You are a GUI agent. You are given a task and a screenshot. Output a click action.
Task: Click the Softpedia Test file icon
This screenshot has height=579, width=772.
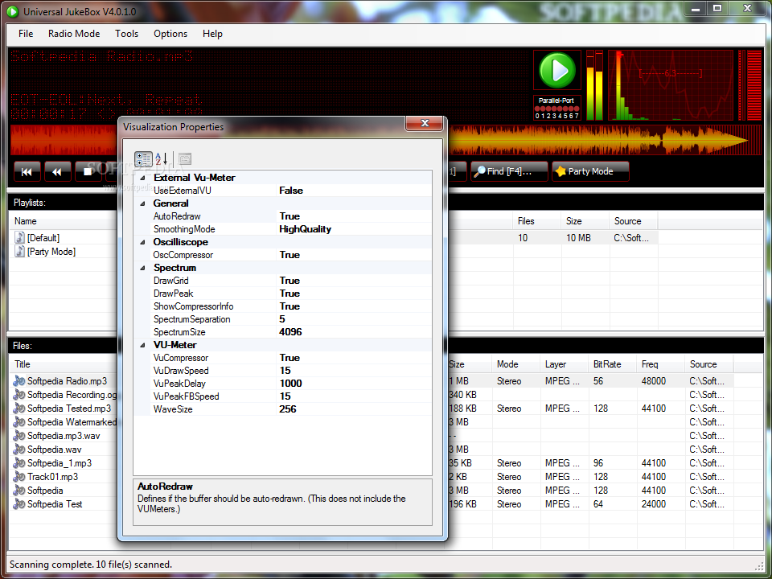(x=19, y=504)
